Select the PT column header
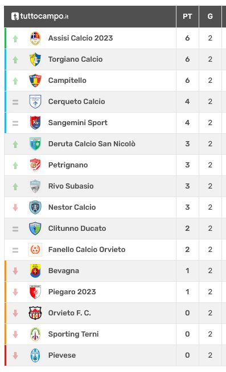 tap(187, 17)
